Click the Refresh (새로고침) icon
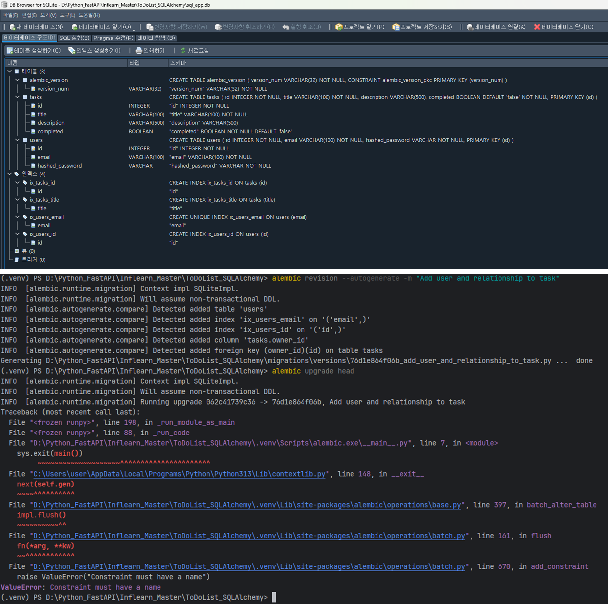The width and height of the screenshot is (608, 604). [x=183, y=50]
